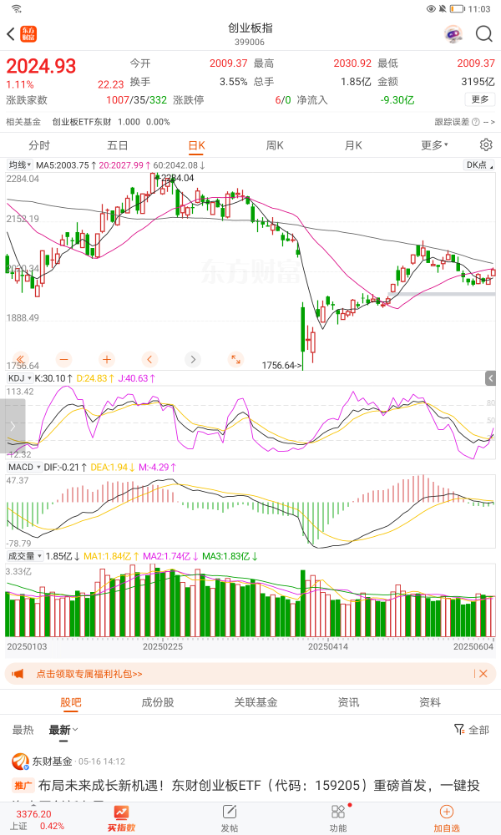501x835 pixels.
Task: Open chart settings gear icon
Action: click(x=486, y=145)
